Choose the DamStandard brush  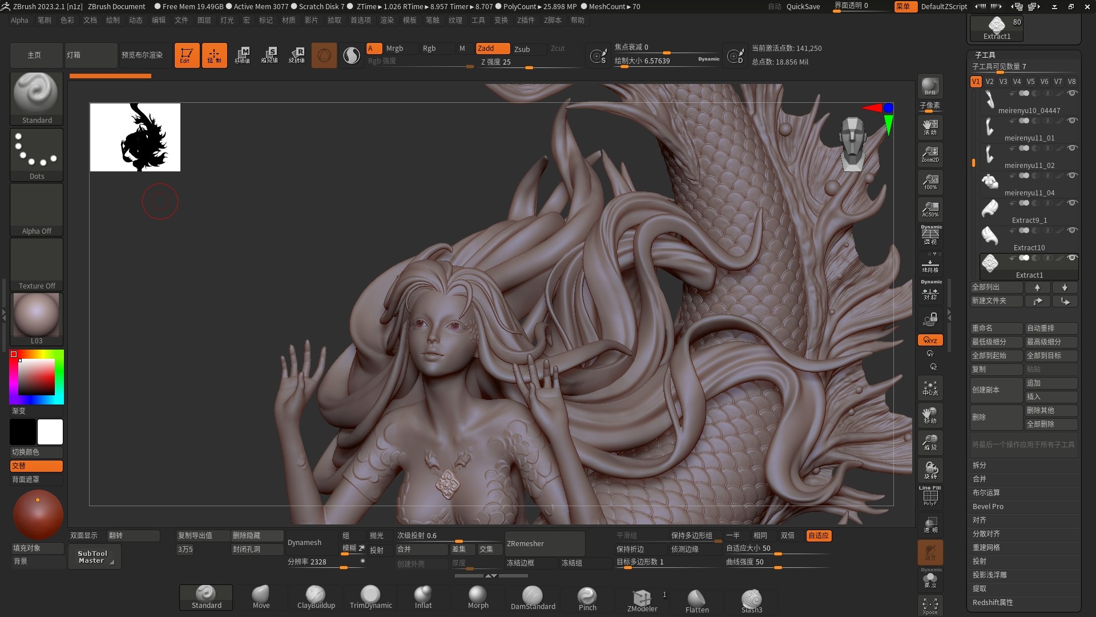(533, 598)
